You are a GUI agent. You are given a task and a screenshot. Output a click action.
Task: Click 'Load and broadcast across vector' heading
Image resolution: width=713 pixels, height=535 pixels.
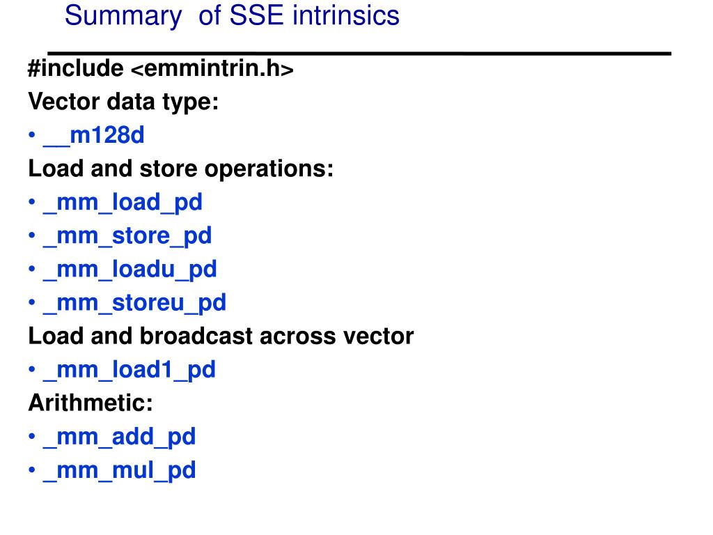coord(221,336)
